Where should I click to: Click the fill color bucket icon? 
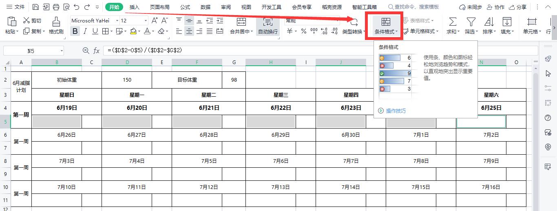point(133,31)
